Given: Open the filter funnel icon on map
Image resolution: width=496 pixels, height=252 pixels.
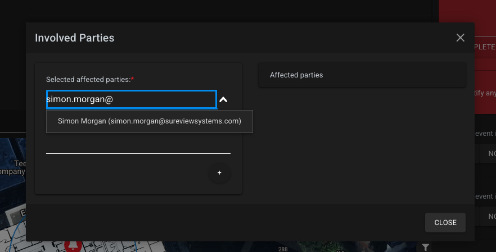Looking at the screenshot, I should [426, 248].
